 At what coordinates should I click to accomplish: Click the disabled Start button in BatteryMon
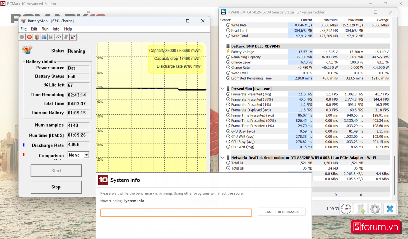pos(56,171)
